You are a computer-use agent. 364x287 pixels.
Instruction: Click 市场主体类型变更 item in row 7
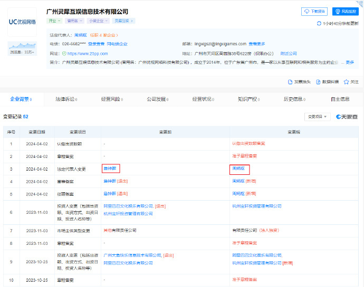point(73,231)
